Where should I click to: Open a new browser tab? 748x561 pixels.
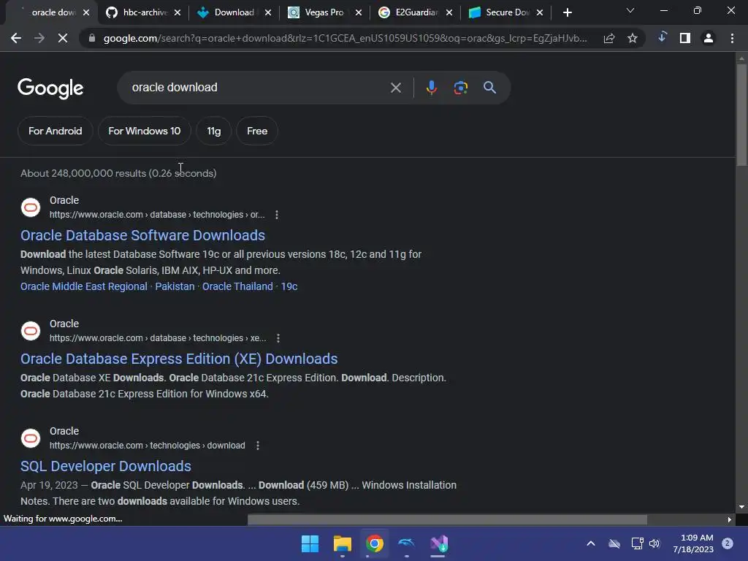[x=567, y=12]
